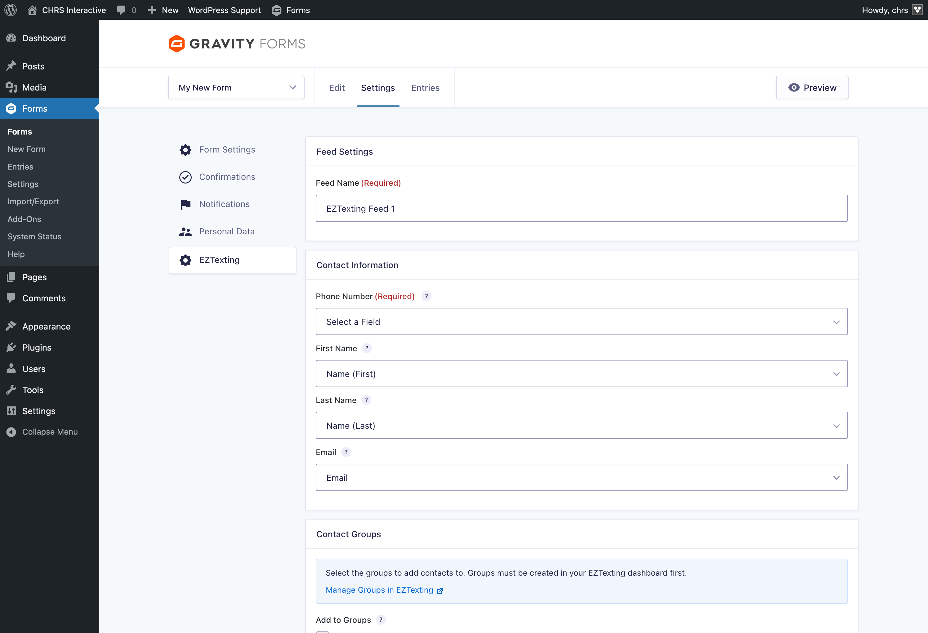Viewport: 928px width, 633px height.
Task: Switch to the Entries tab
Action: click(425, 87)
